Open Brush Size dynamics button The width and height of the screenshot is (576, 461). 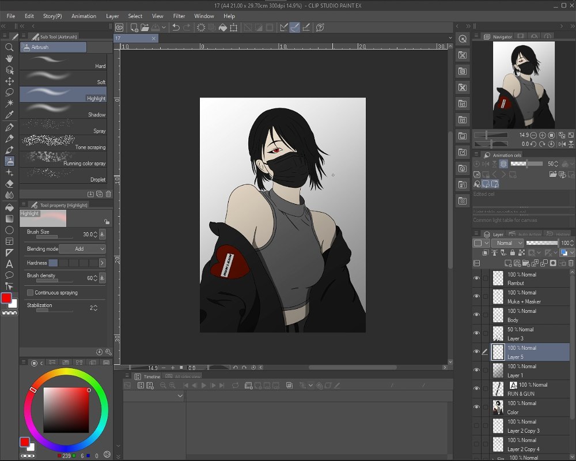click(x=102, y=234)
